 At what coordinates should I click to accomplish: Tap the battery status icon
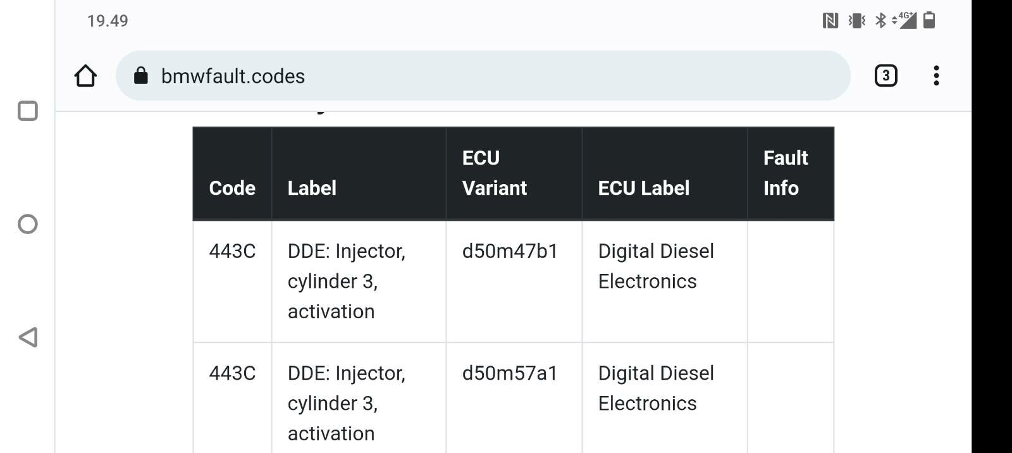[929, 20]
